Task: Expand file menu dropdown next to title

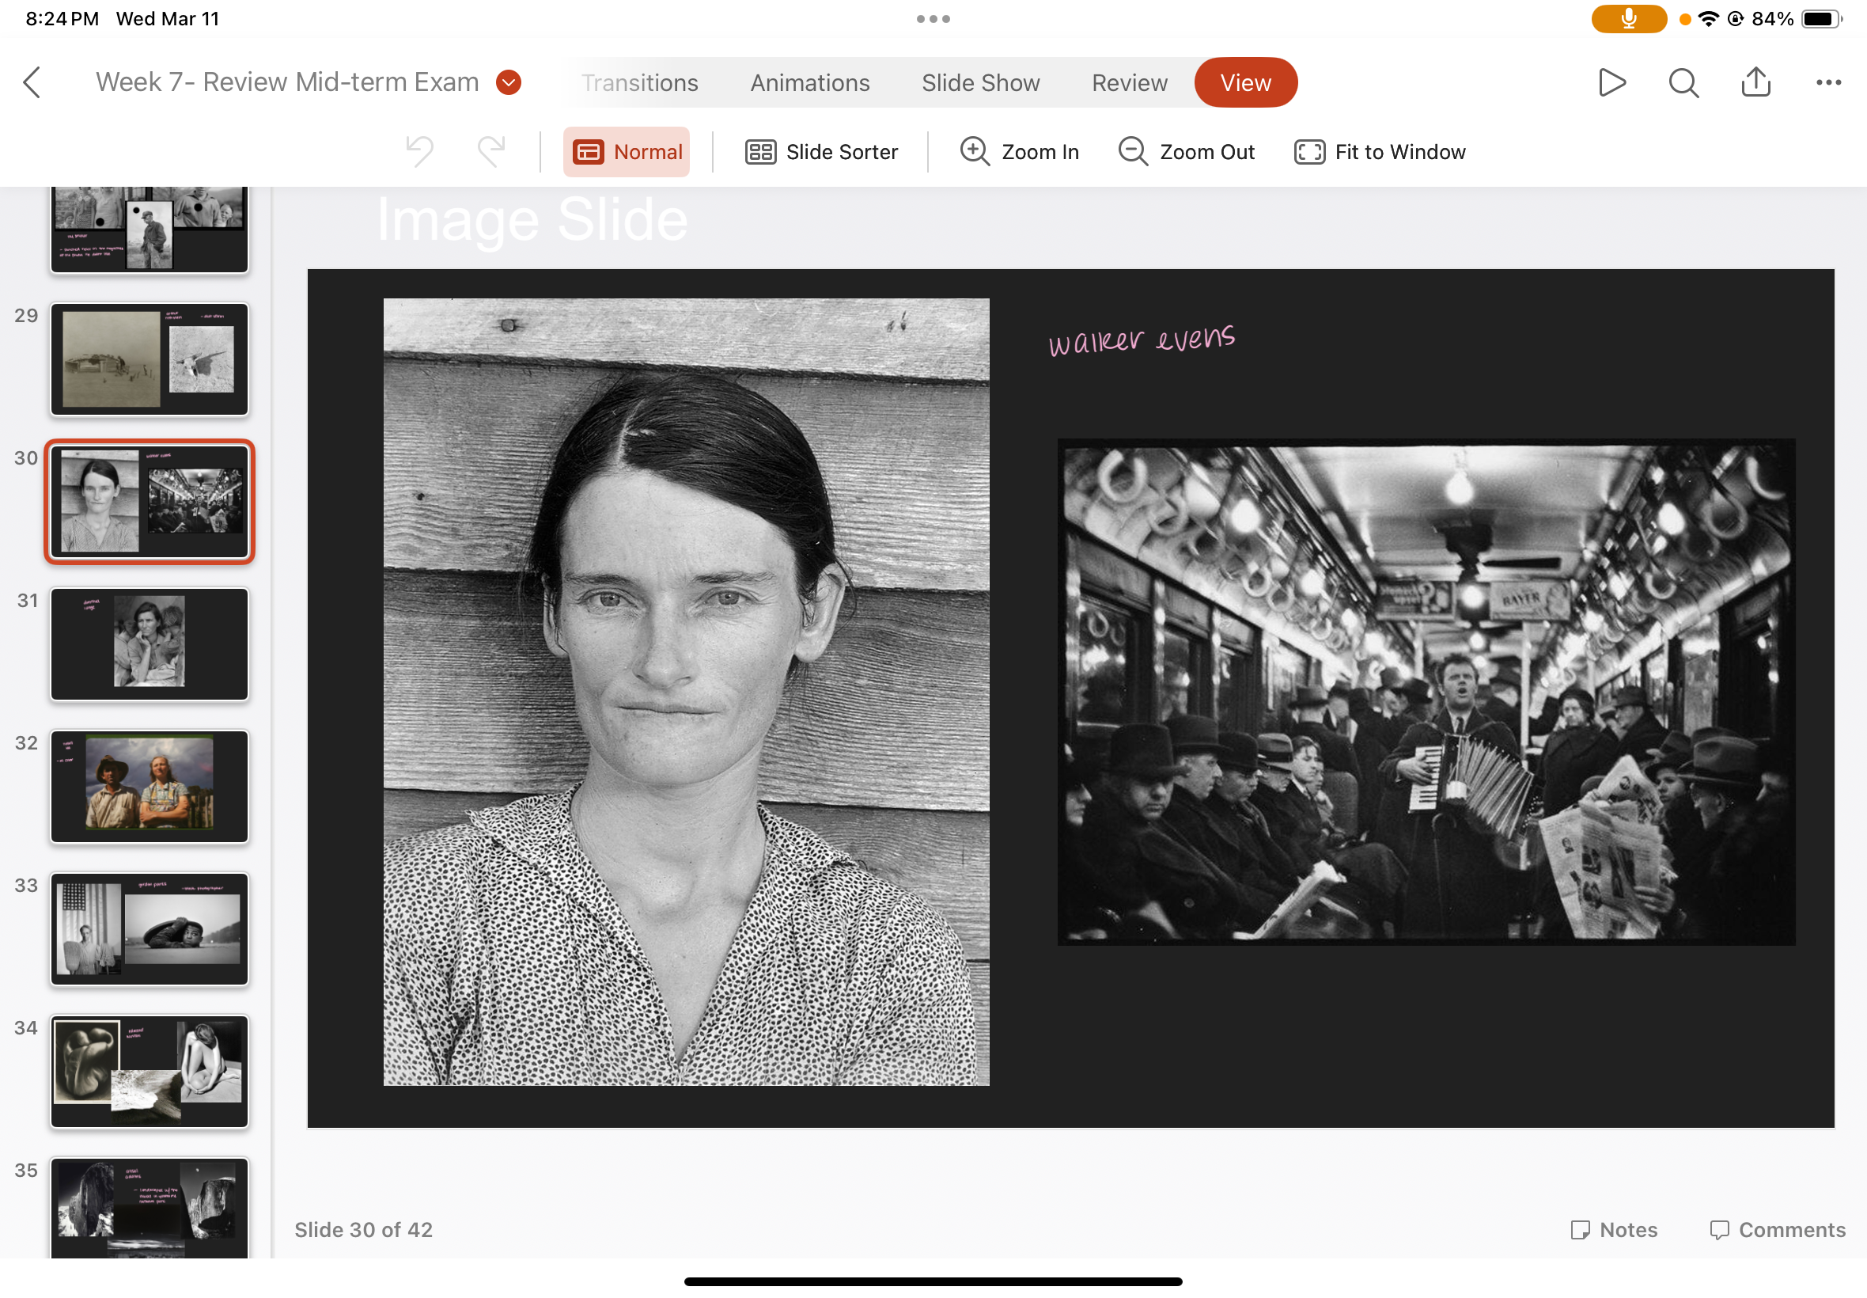Action: pos(509,82)
